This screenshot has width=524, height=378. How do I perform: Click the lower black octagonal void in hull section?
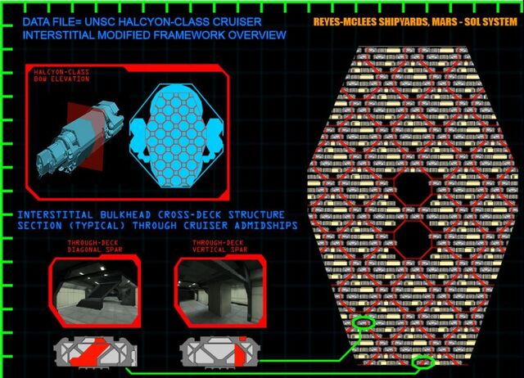413,240
